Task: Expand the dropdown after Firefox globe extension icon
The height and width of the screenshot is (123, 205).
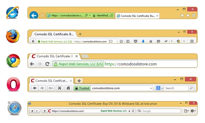Action: (184, 41)
